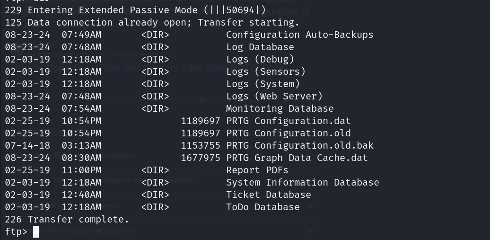
Task: Click PRTG Graph Data Cache.dat filename
Action: click(x=297, y=158)
